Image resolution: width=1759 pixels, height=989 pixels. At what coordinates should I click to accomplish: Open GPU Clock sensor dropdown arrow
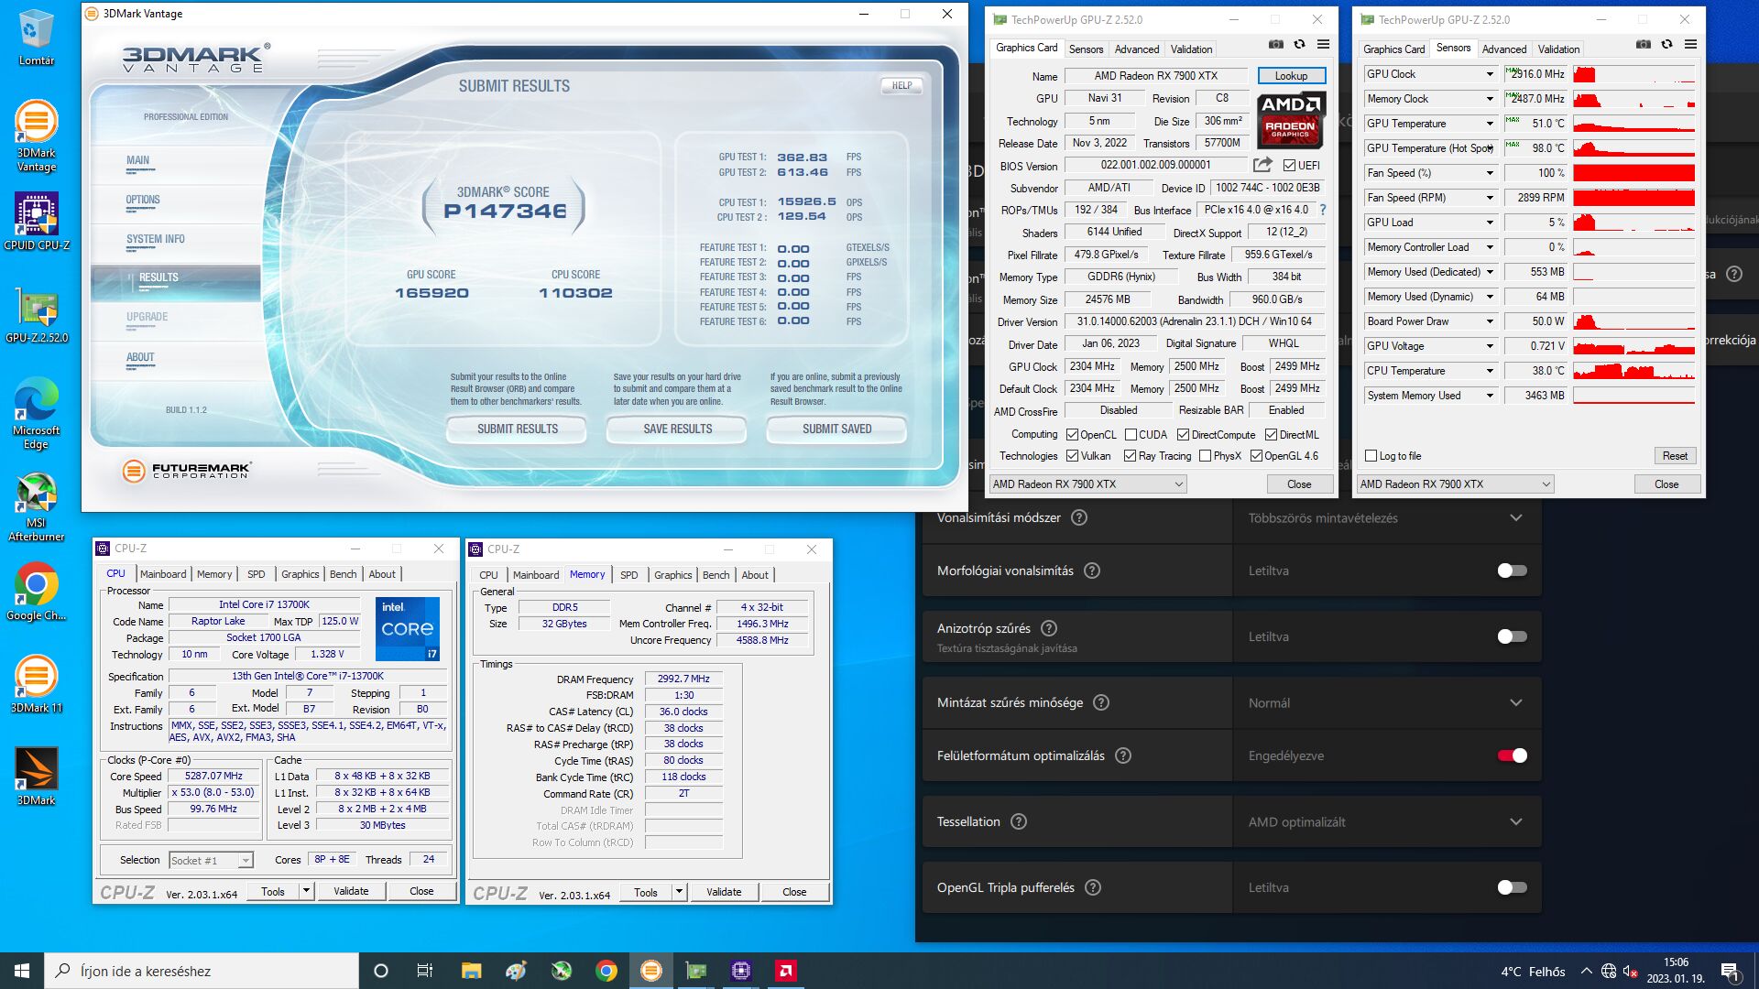(x=1490, y=74)
